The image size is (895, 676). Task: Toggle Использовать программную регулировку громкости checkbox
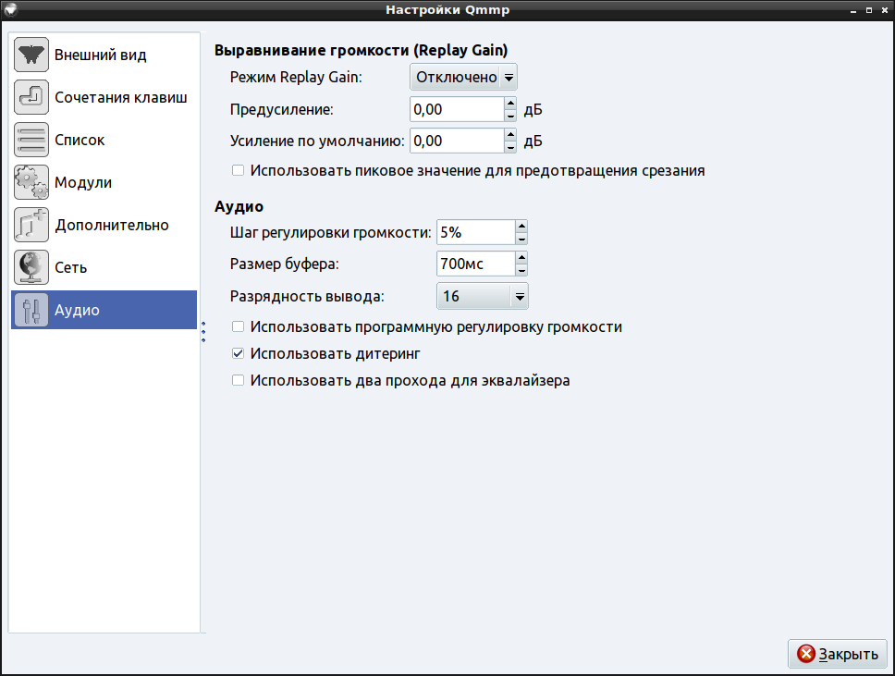(239, 327)
